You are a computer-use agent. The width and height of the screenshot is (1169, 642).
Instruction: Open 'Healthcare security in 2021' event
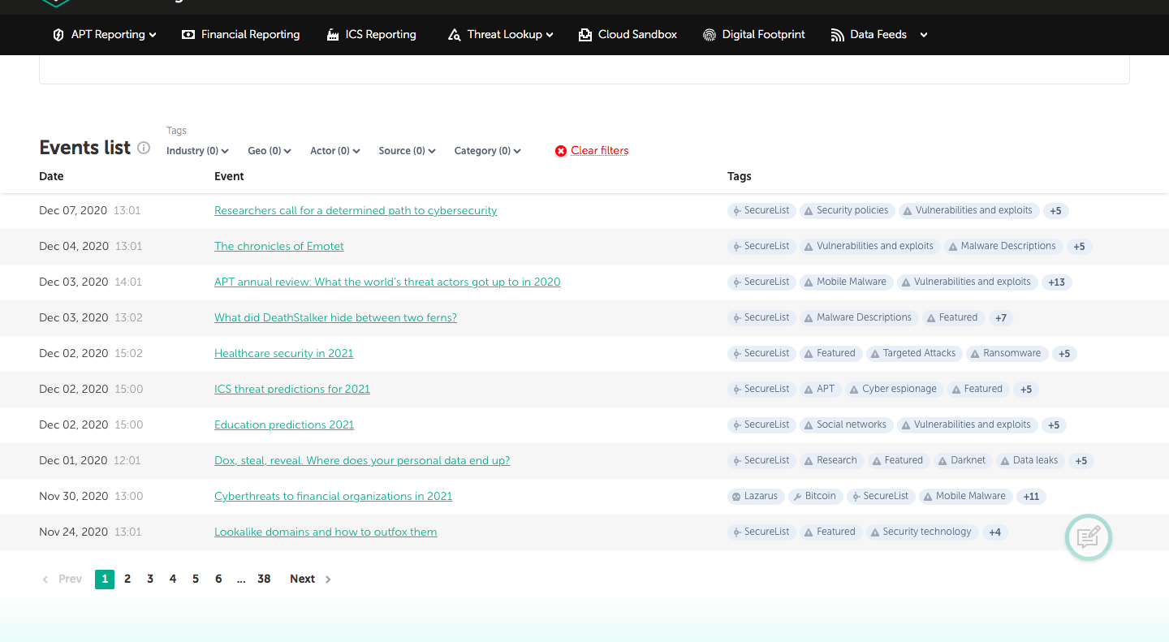pos(284,354)
